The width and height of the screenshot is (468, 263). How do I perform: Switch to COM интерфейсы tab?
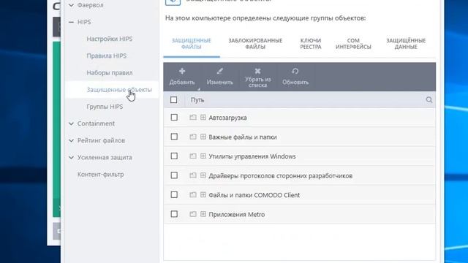353,44
